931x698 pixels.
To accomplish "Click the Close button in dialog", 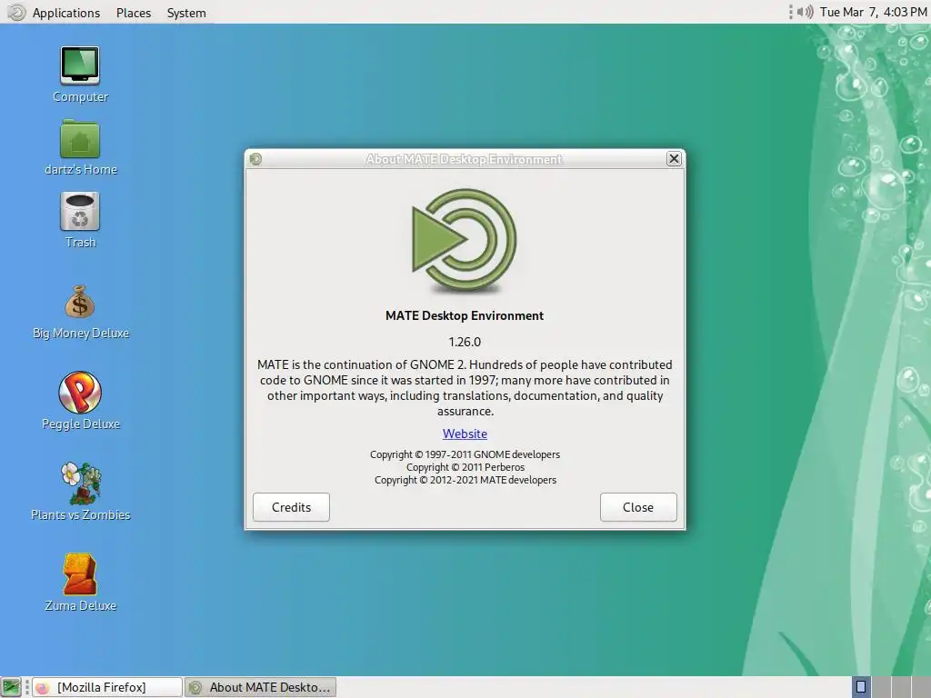I will [638, 507].
